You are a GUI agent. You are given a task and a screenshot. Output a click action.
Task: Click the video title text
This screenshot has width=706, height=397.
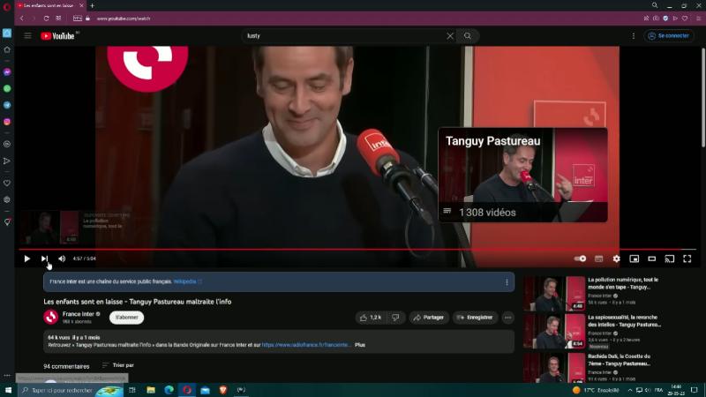138,302
